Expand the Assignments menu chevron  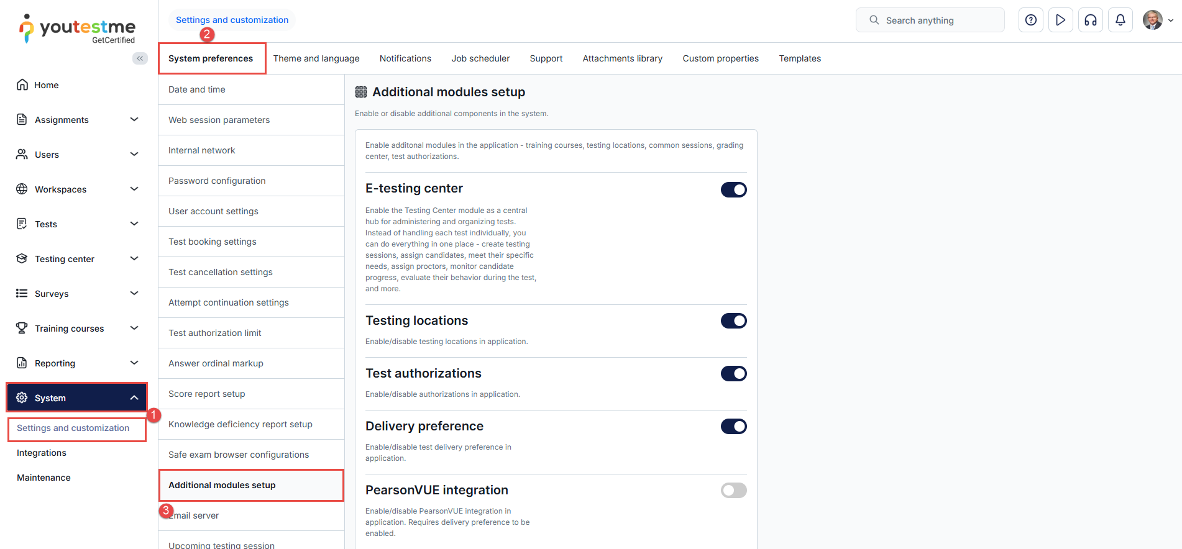pyautogui.click(x=134, y=119)
